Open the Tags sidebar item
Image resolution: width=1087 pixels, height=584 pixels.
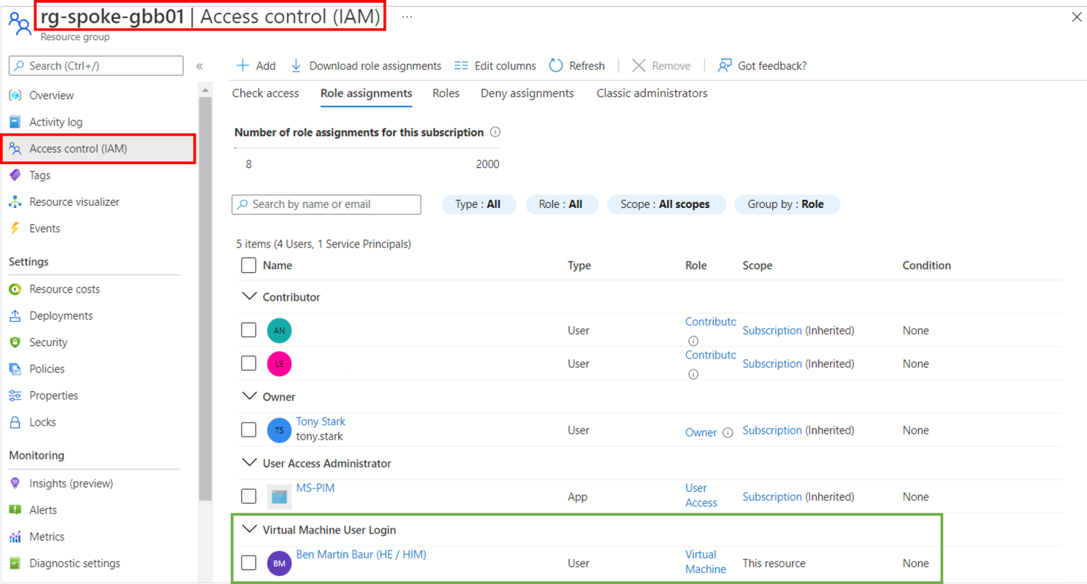(x=39, y=175)
